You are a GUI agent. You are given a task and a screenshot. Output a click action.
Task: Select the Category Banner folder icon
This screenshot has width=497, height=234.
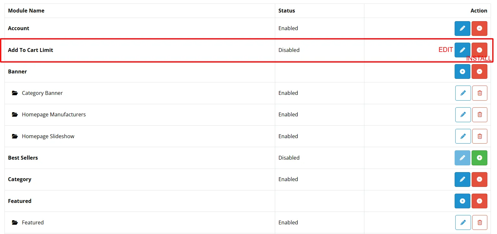15,93
